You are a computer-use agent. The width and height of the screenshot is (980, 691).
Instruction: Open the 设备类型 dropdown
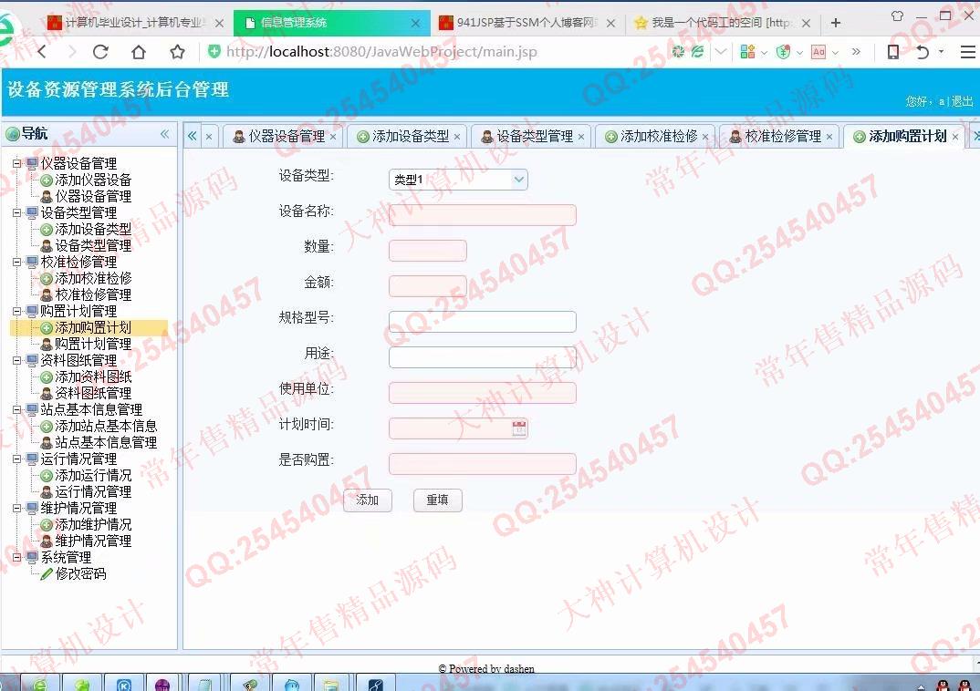click(x=519, y=180)
